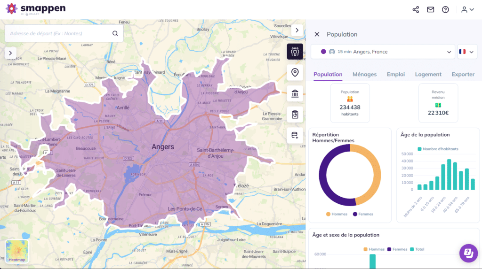Toggle Femmes legend in donut chart

point(362,214)
